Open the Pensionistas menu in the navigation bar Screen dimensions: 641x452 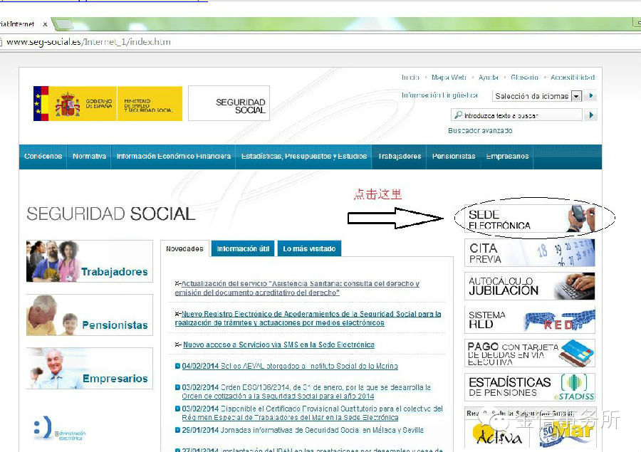click(x=454, y=157)
